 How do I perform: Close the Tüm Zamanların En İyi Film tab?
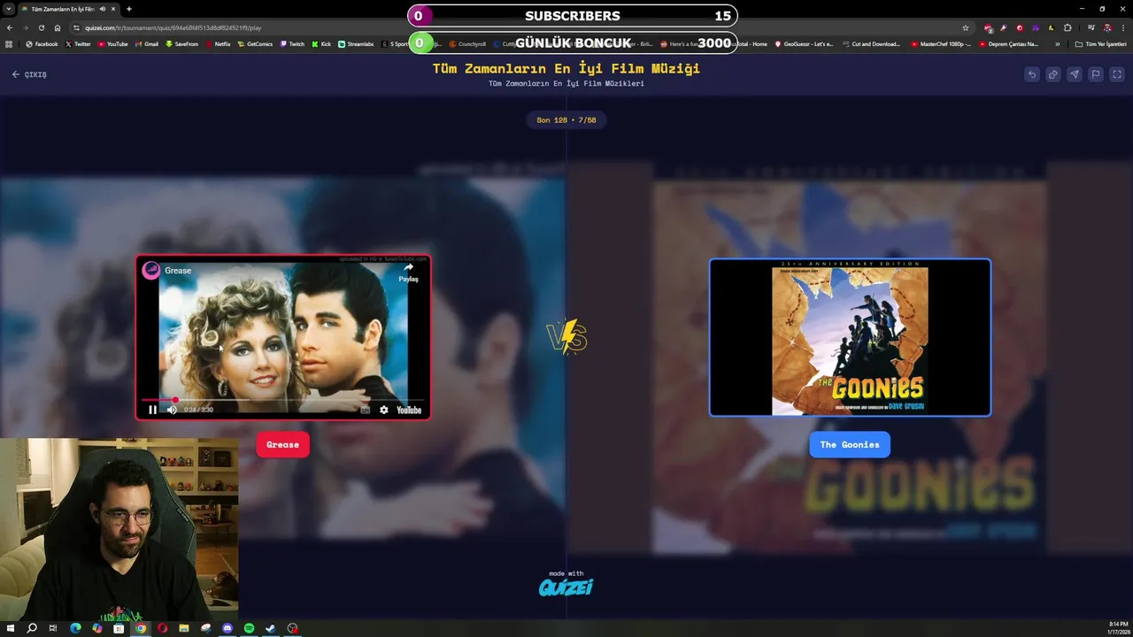click(115, 9)
